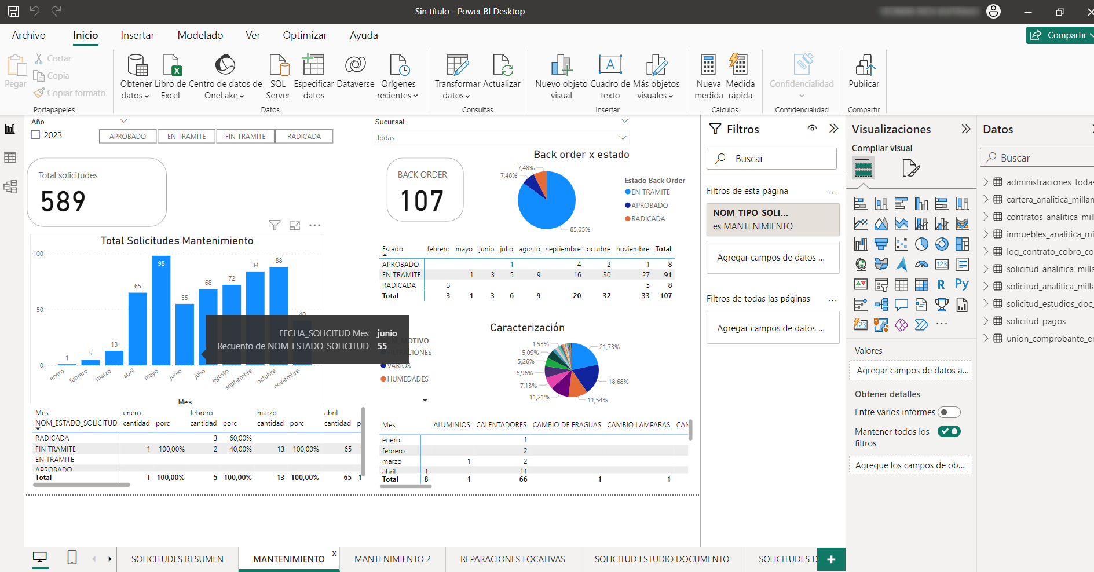The height and width of the screenshot is (572, 1094).
Task: Open NOM_TIPO_SOLI filter card
Action: click(x=773, y=219)
